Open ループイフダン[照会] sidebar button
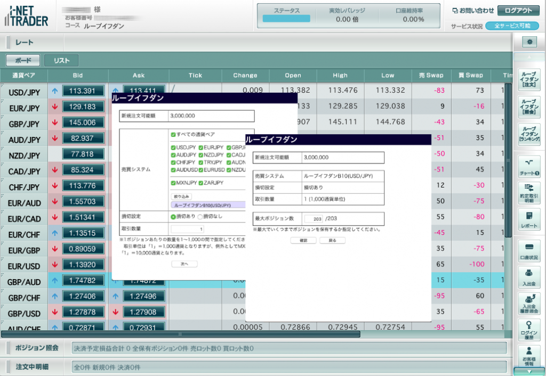 point(529,107)
